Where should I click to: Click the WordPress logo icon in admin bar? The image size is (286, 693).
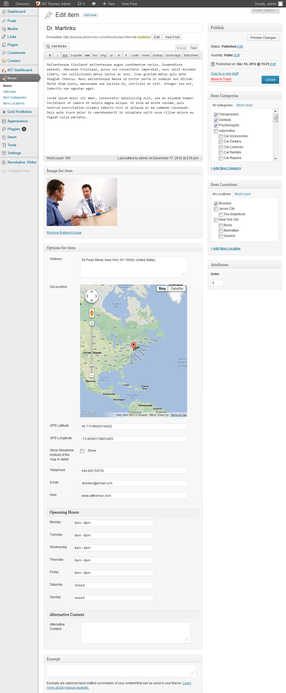click(x=6, y=4)
